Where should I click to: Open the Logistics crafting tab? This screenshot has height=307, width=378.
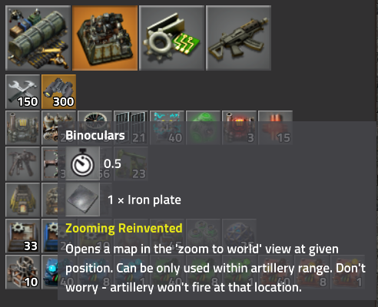coord(38,38)
